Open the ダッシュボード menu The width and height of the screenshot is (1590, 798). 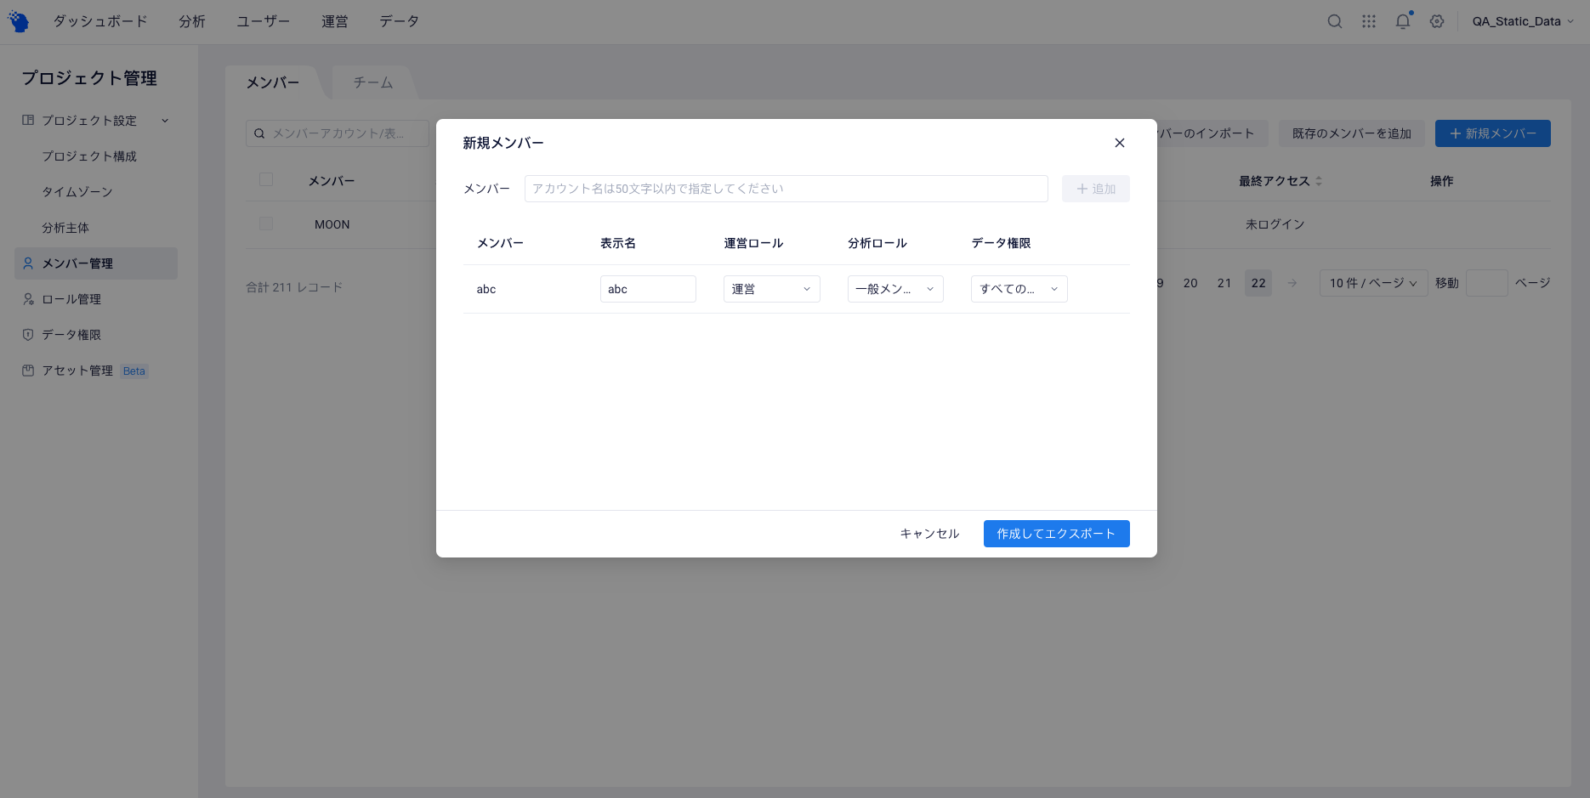pyautogui.click(x=100, y=21)
